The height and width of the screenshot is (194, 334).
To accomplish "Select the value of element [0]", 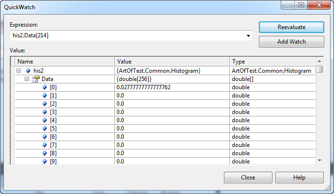I will click(x=143, y=87).
